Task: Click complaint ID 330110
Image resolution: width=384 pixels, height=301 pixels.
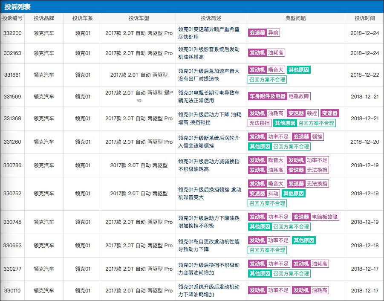Action: point(12,291)
